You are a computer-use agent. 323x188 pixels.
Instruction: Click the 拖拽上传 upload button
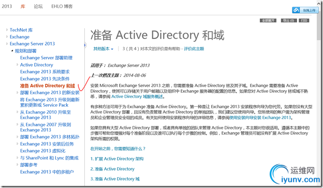[305, 10]
